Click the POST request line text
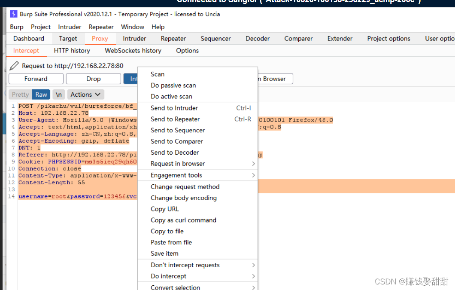This screenshot has height=290, width=455. (x=77, y=106)
